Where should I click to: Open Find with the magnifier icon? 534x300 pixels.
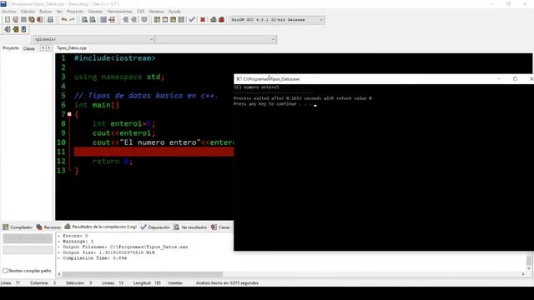click(x=84, y=20)
